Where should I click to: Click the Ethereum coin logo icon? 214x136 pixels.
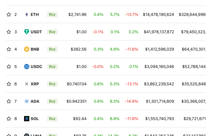tap(27, 14)
